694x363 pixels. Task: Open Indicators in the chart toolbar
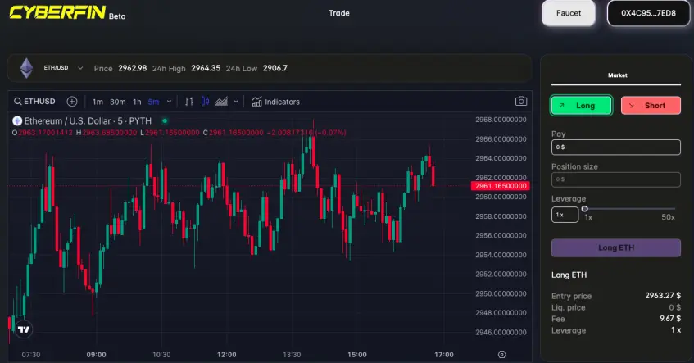pyautogui.click(x=276, y=102)
